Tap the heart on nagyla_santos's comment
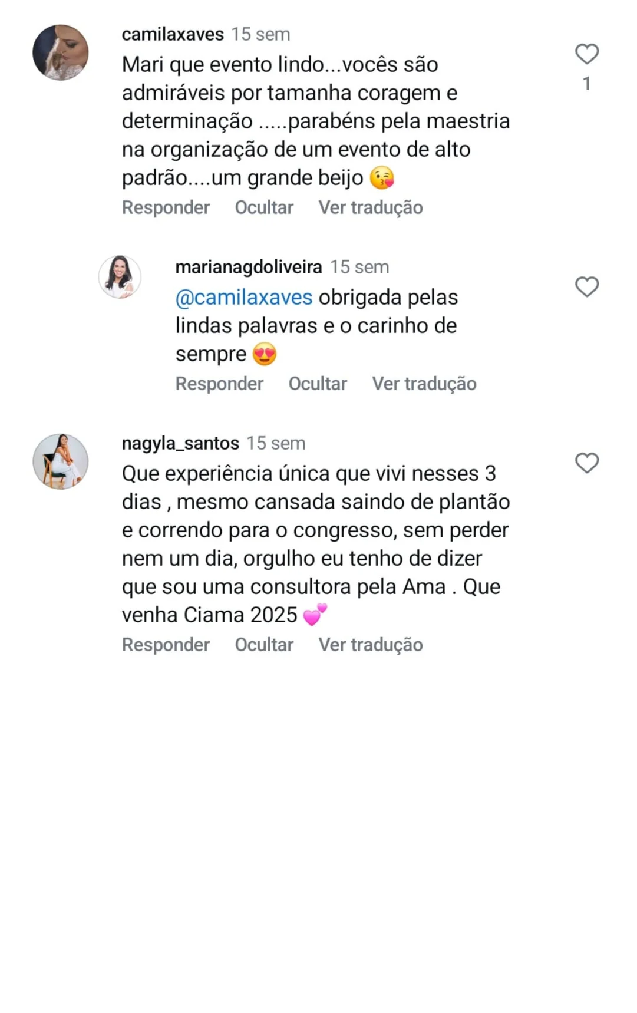This screenshot has height=1013, width=637. coord(586,463)
